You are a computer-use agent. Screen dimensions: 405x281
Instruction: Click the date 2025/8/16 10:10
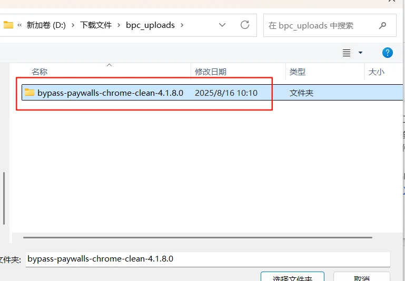(226, 93)
